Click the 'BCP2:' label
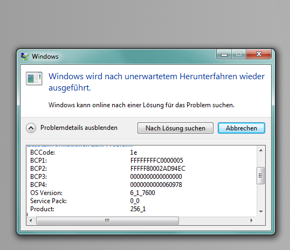 pos(38,169)
